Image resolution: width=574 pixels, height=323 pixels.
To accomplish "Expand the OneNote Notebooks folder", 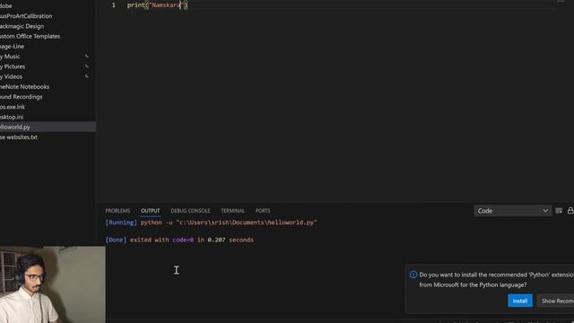I will tap(48, 86).
